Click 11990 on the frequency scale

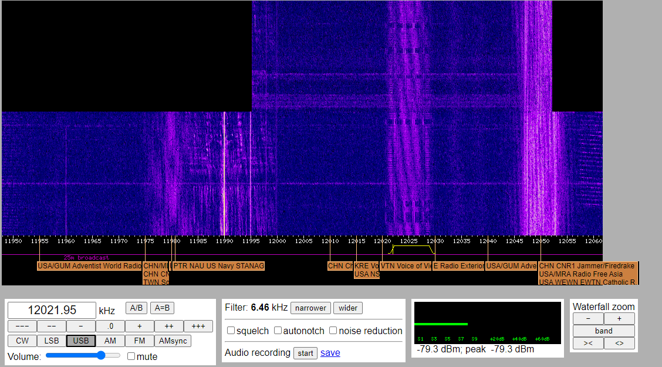tap(225, 241)
